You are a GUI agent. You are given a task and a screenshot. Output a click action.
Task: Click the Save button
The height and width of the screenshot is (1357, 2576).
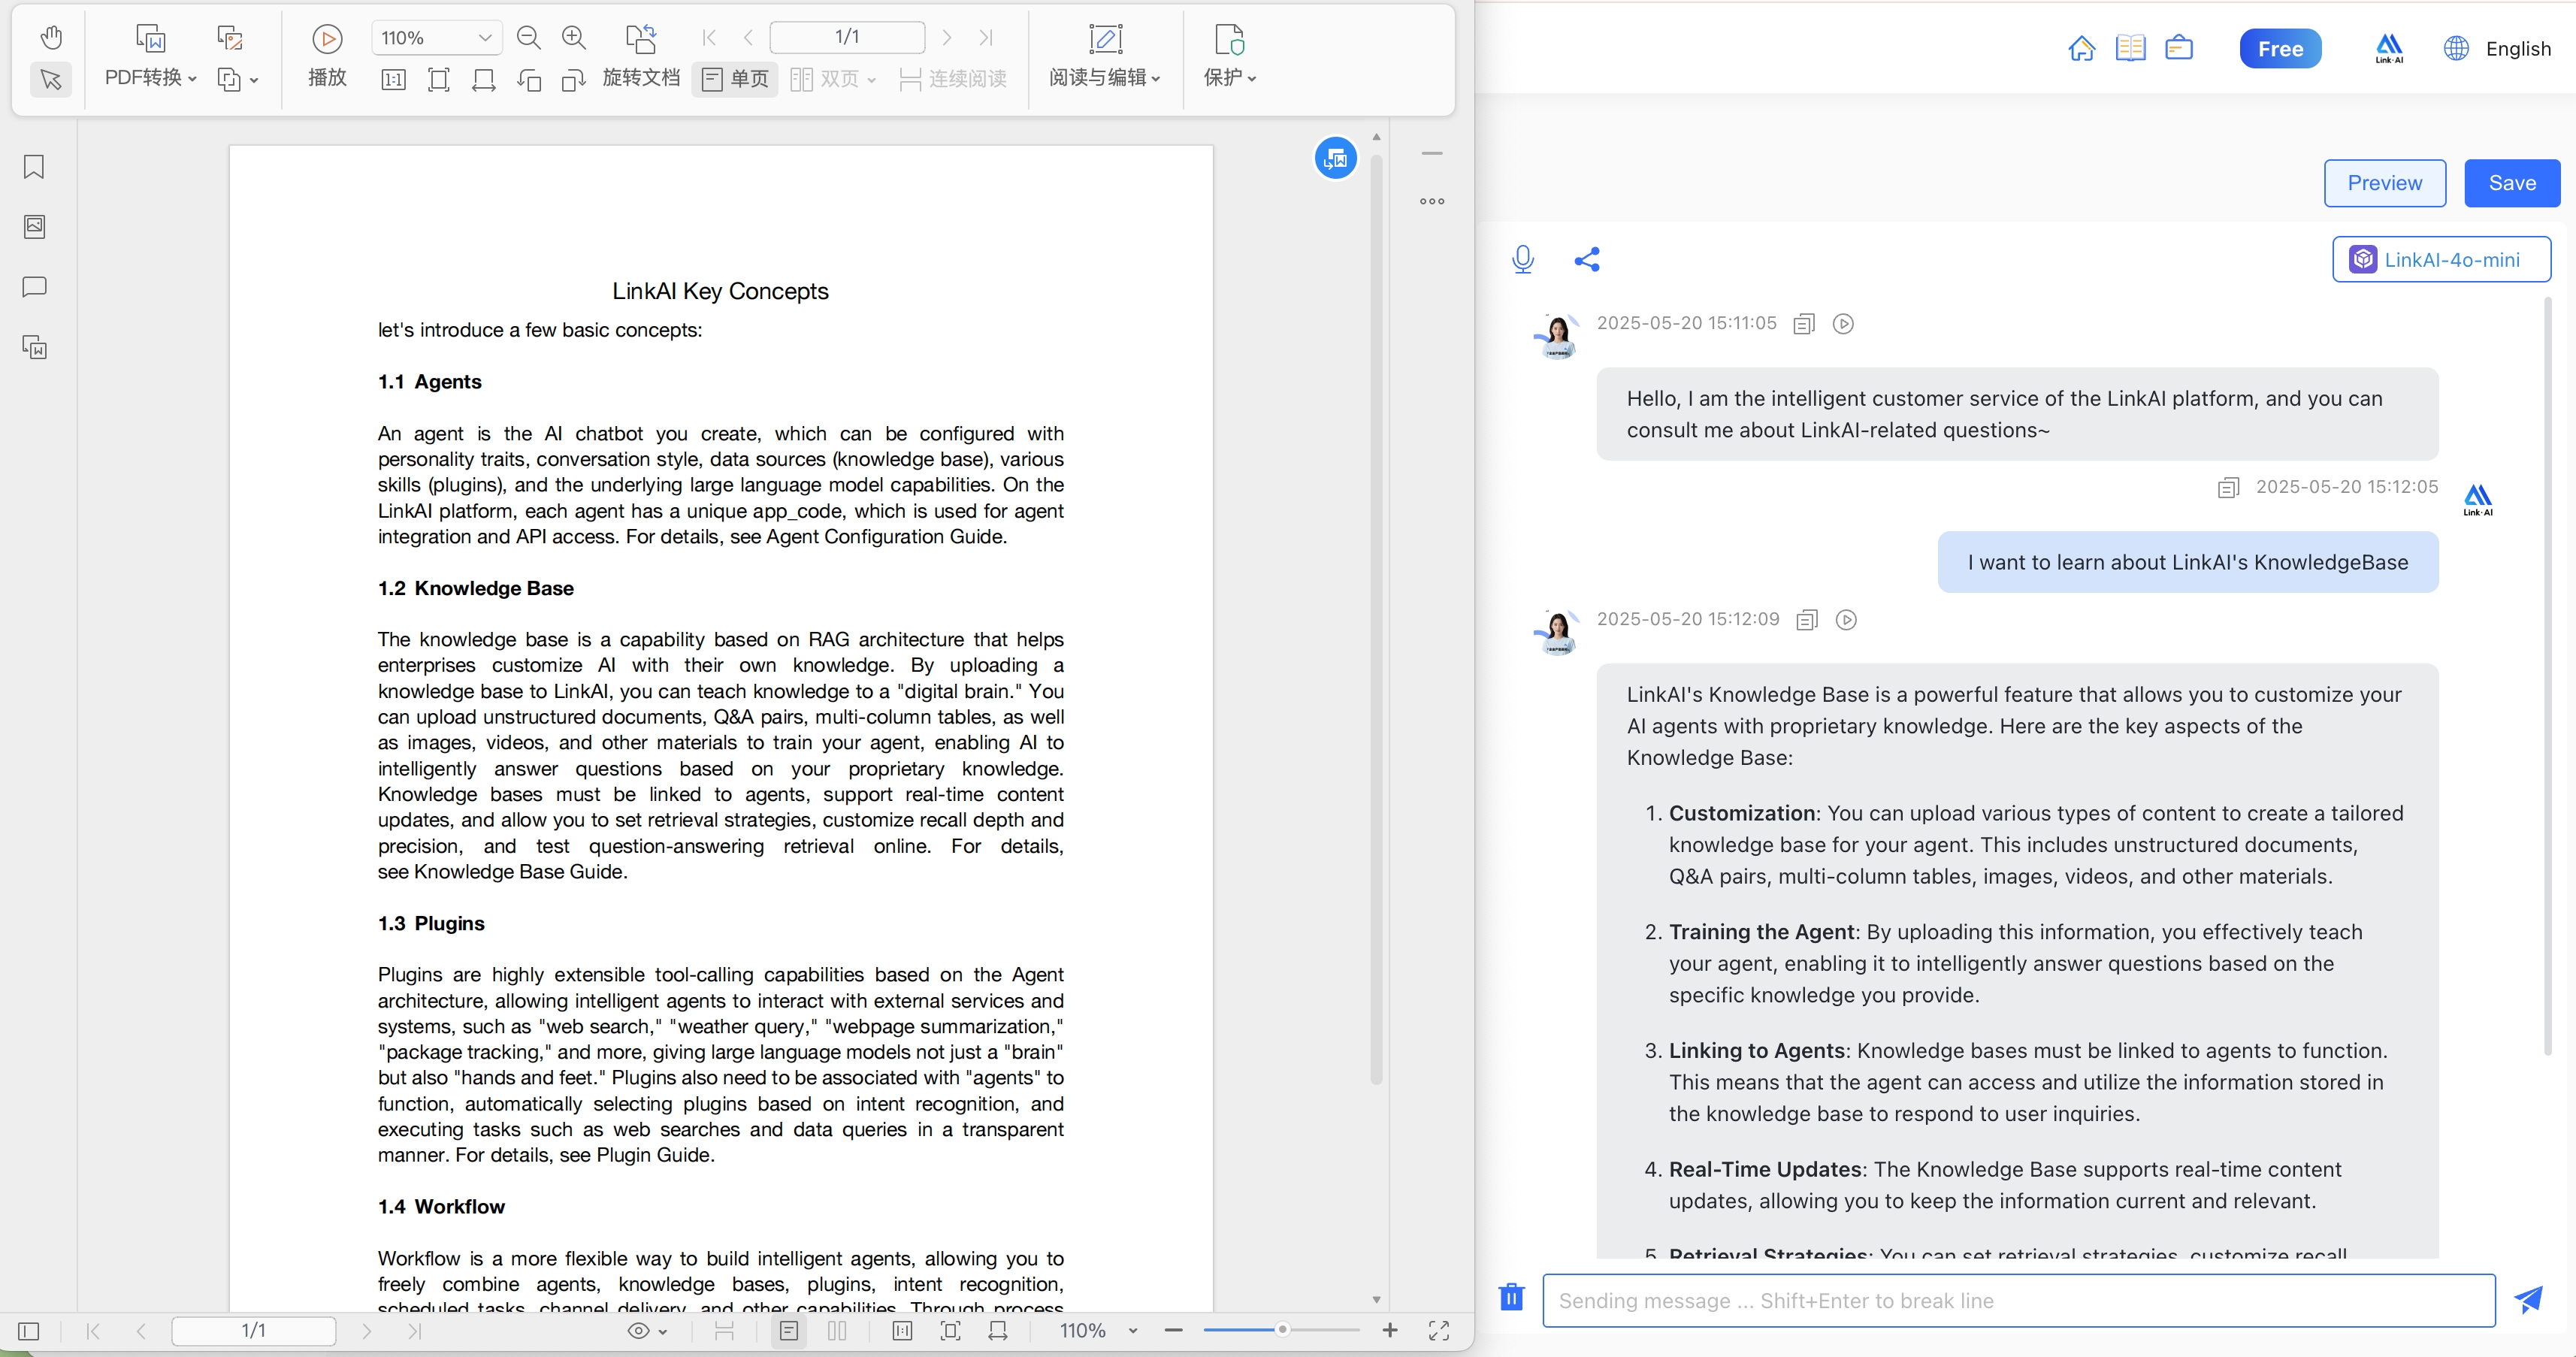click(2512, 183)
